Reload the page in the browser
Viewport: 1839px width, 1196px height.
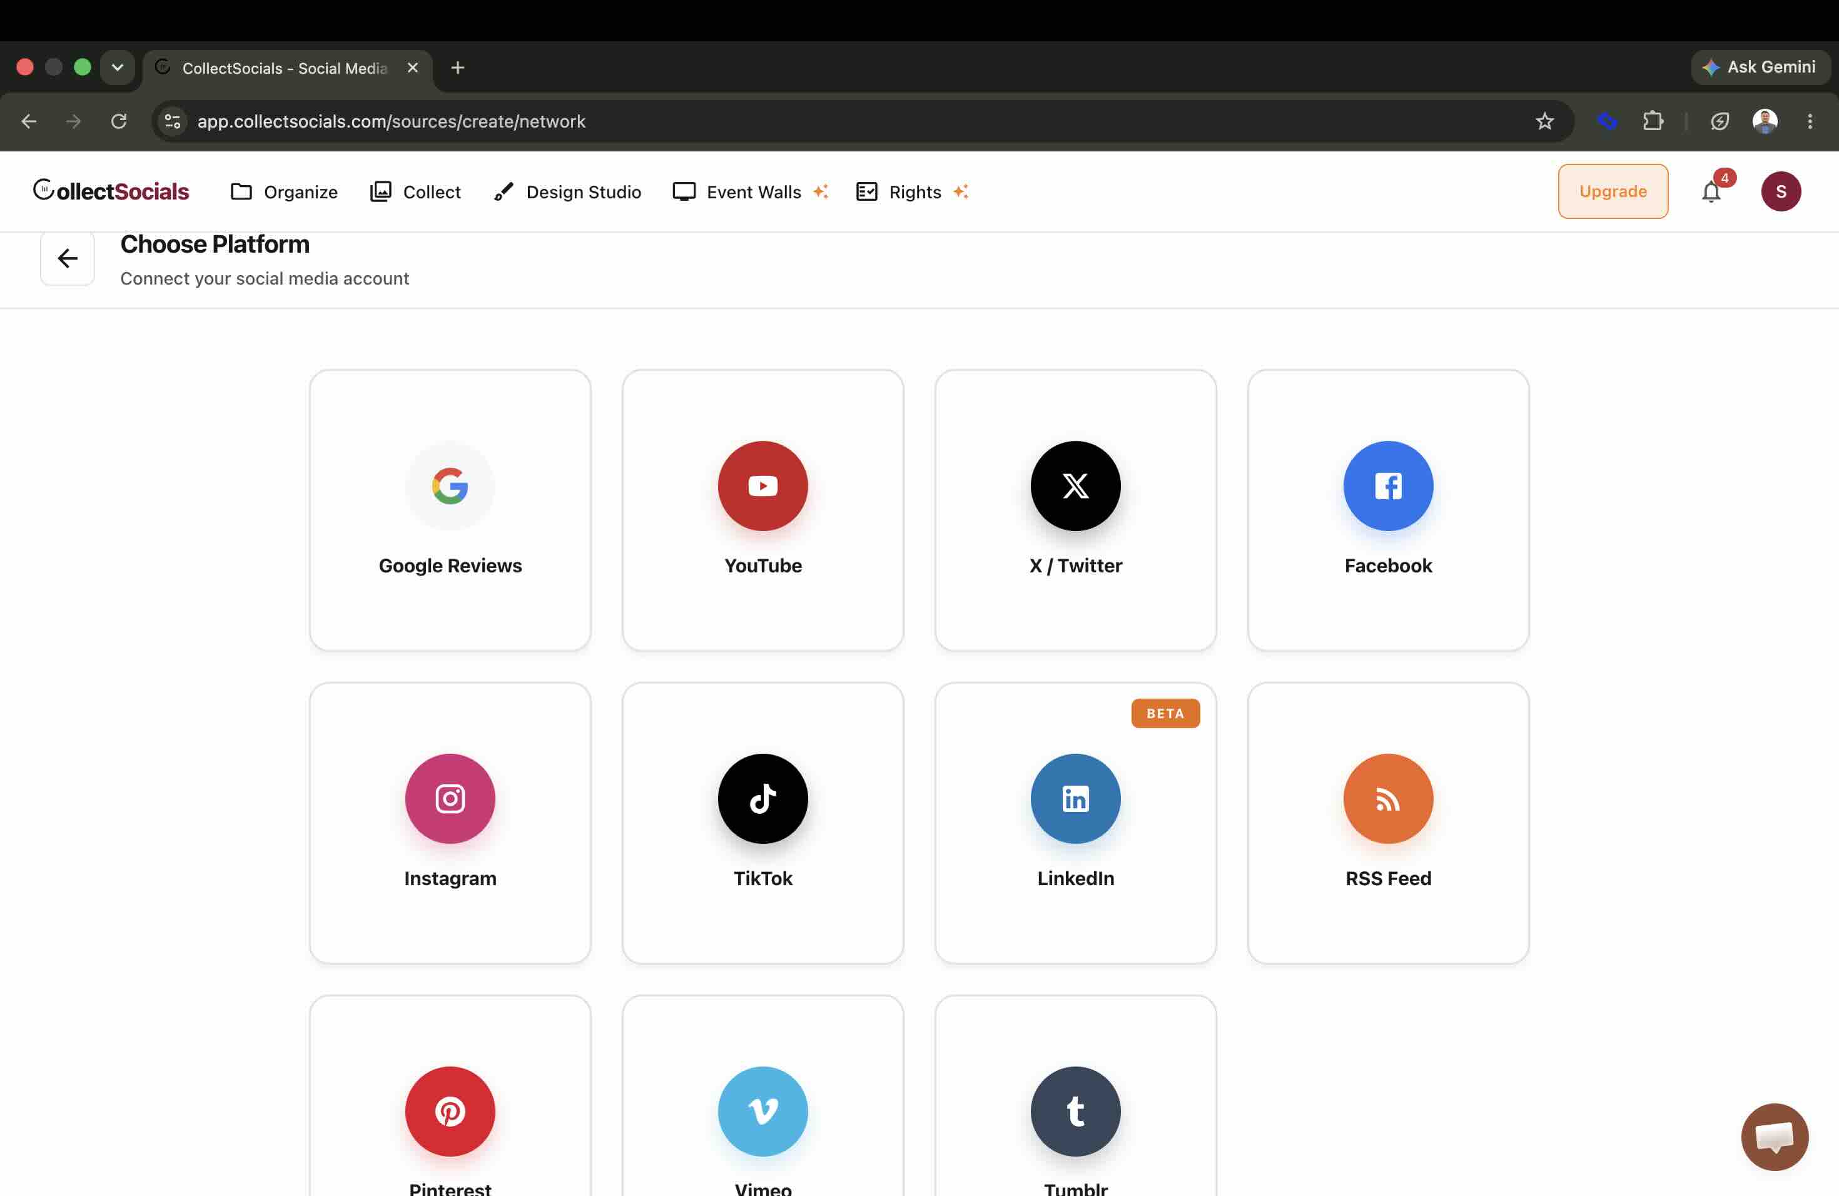click(118, 121)
